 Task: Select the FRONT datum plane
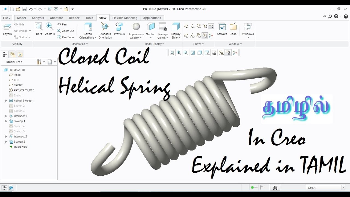16,85
